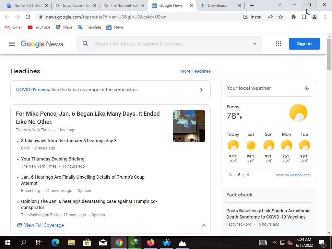Click the blue Sign in button

click(x=304, y=44)
